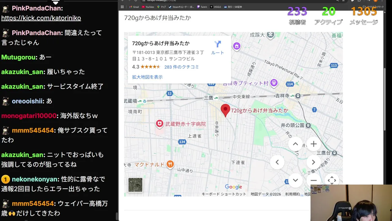Click monogatari10000 username in chat
392x221 pixels.
29,116
